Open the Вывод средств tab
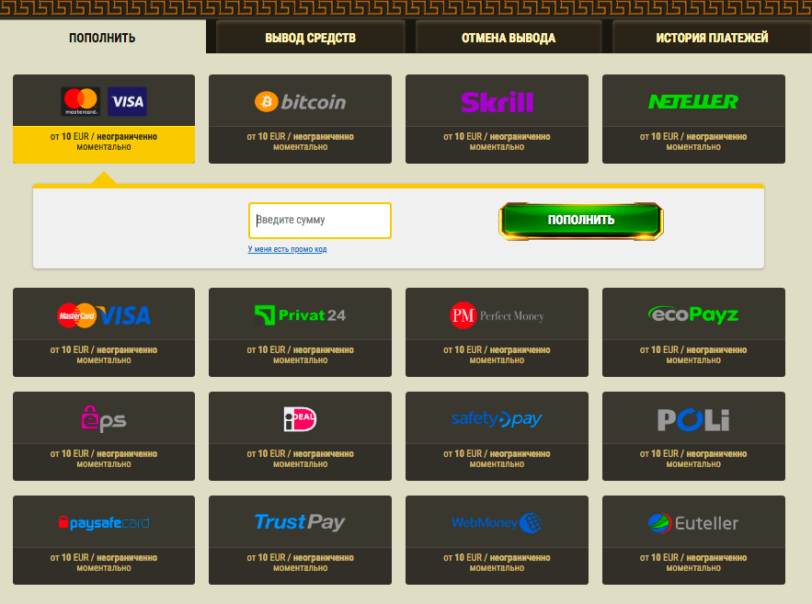Screen dimensions: 812x604 (x=310, y=38)
